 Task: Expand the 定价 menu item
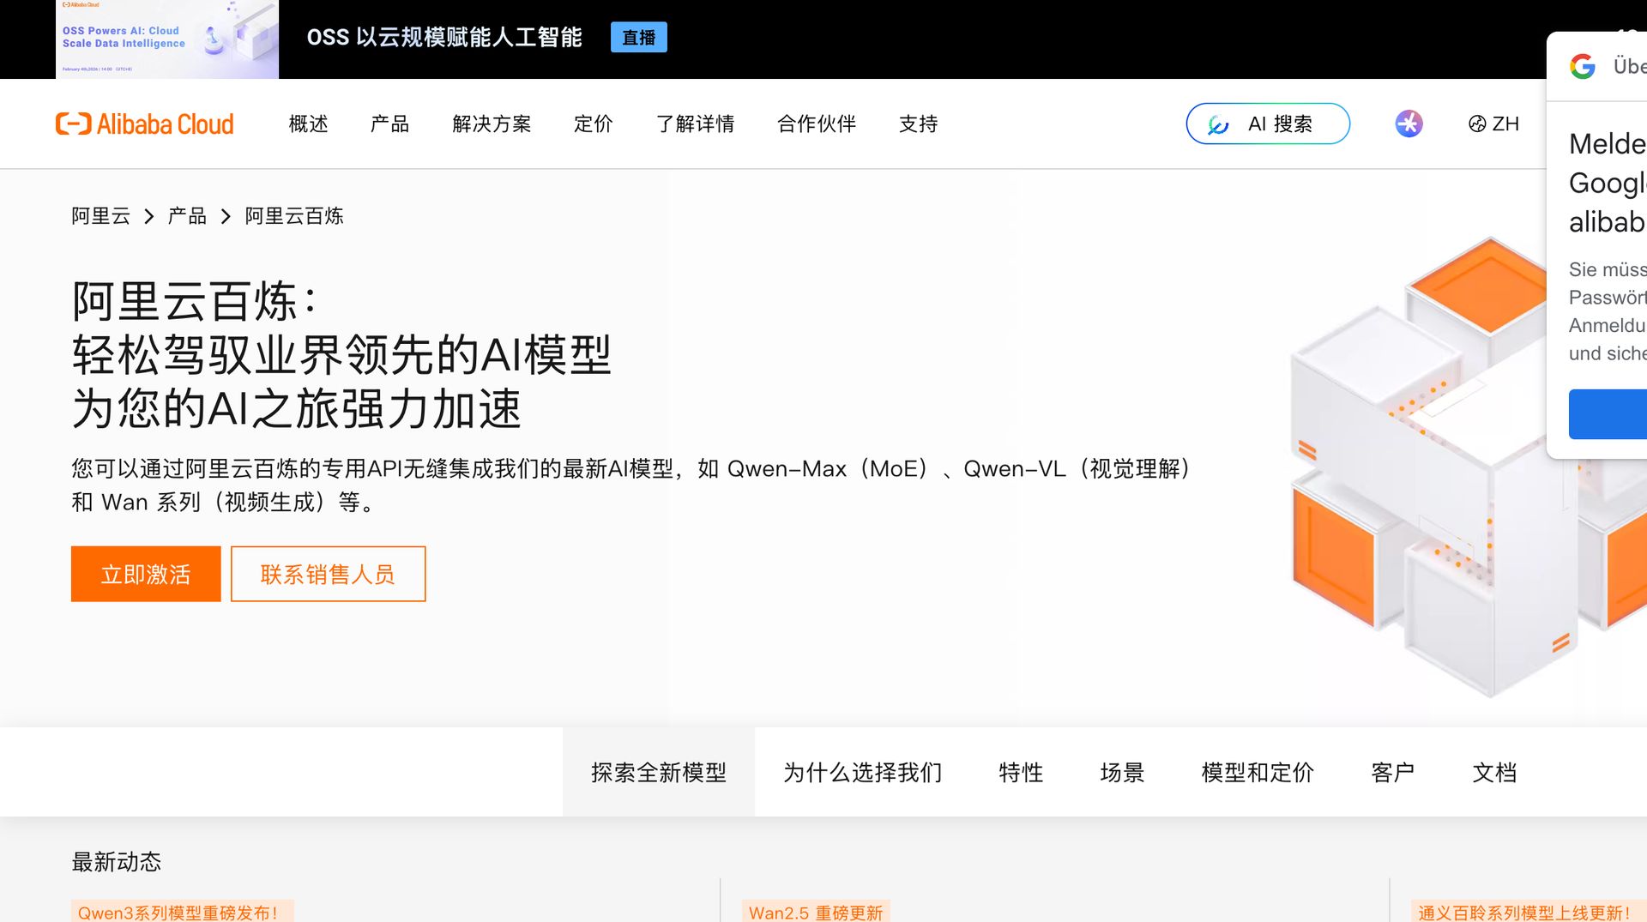(x=593, y=124)
